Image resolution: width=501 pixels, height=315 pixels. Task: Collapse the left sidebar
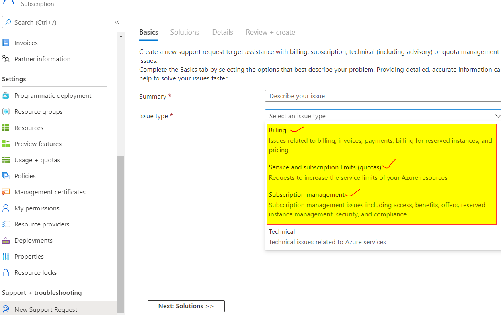click(x=117, y=22)
